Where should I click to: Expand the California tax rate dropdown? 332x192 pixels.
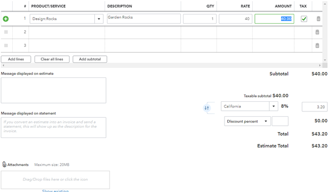click(273, 106)
